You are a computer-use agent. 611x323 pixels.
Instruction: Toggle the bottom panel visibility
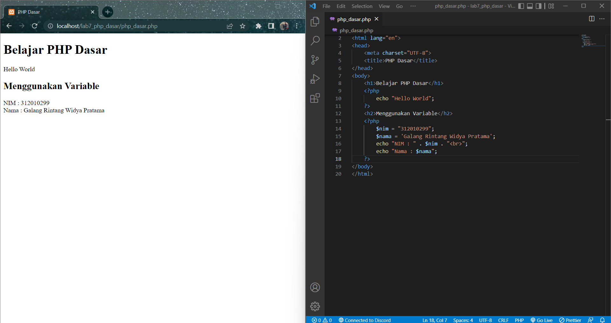pos(530,6)
